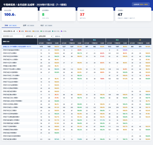Click the 88.9% rate cell
153x145 pixels.
[102, 72]
